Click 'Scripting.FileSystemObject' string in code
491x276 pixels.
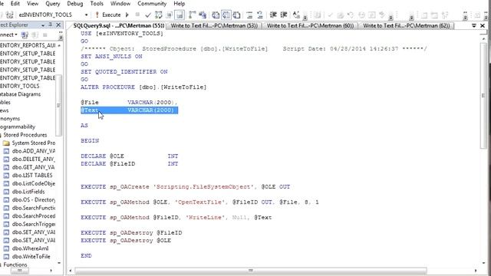point(203,187)
